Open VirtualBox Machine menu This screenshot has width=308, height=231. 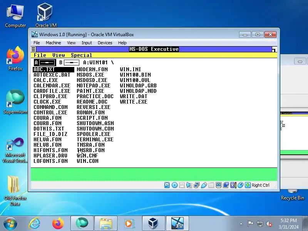(53, 43)
